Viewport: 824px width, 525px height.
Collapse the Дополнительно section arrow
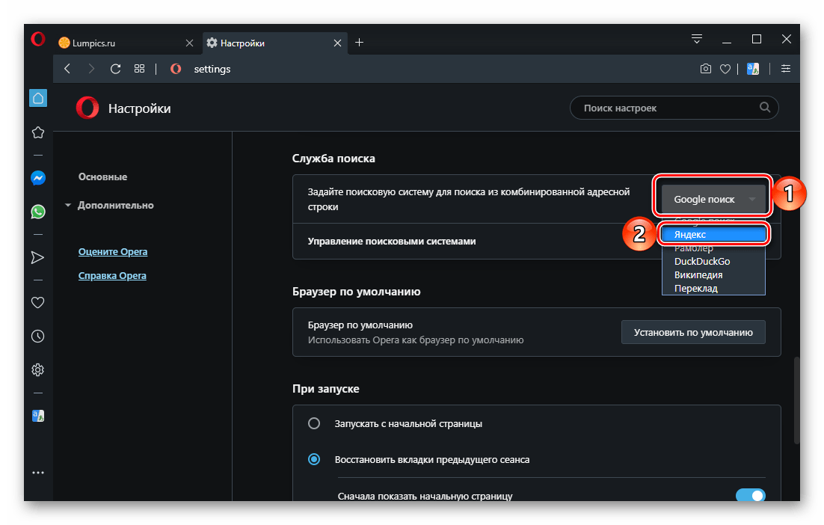click(x=68, y=205)
